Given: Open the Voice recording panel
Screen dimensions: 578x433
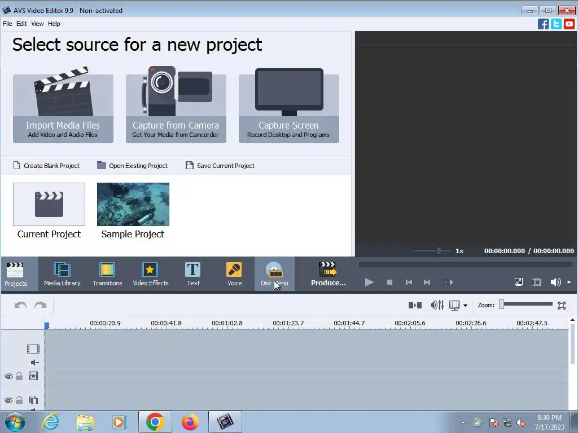Looking at the screenshot, I should [234, 275].
